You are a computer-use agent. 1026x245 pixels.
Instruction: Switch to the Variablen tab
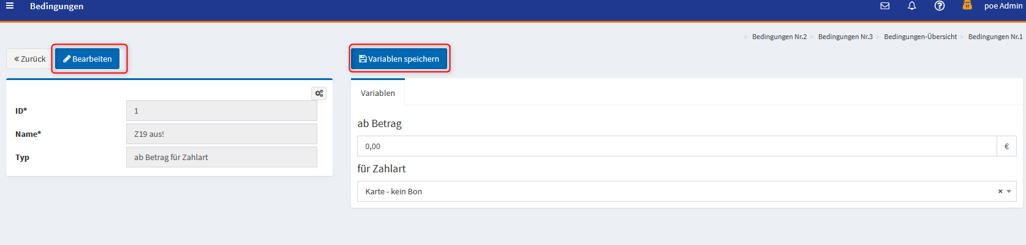[x=378, y=93]
